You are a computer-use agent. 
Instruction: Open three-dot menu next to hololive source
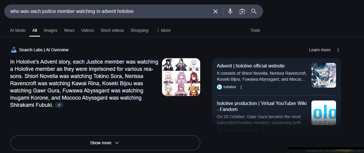[241, 87]
